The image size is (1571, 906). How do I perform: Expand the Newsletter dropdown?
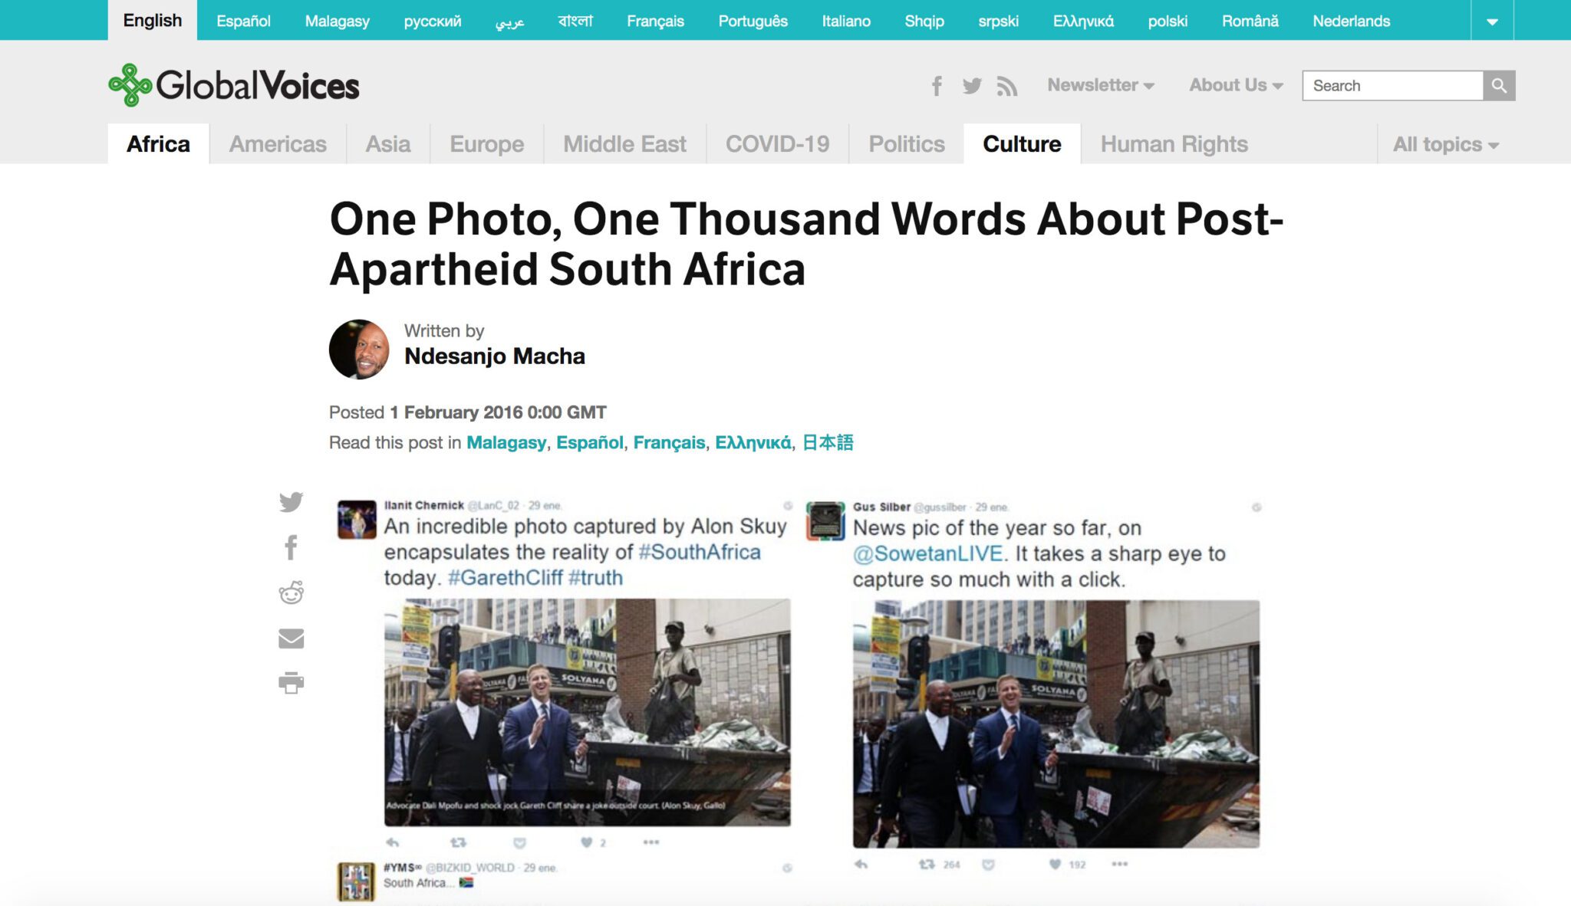(x=1100, y=85)
